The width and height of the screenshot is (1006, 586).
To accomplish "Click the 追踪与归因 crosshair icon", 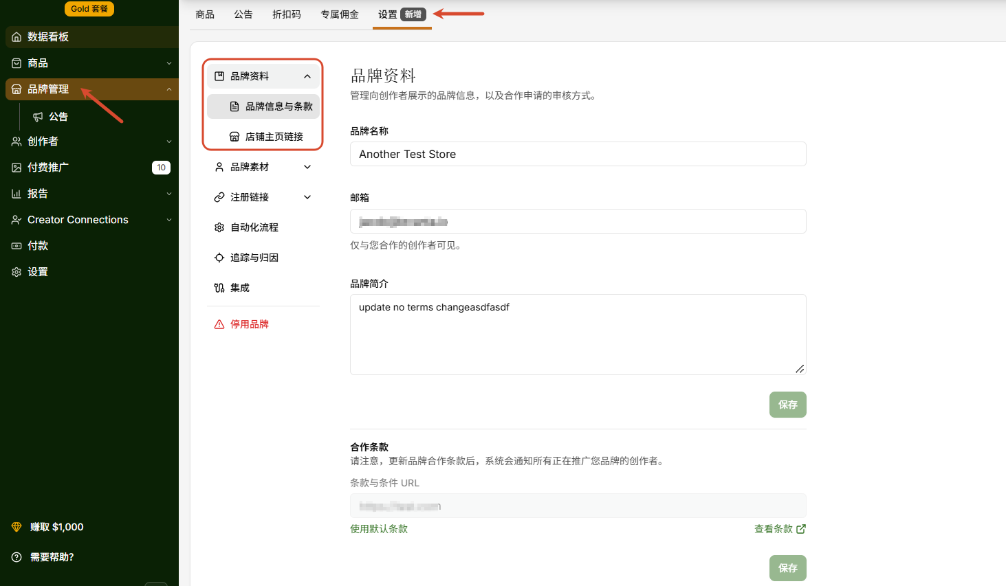I will tap(219, 258).
